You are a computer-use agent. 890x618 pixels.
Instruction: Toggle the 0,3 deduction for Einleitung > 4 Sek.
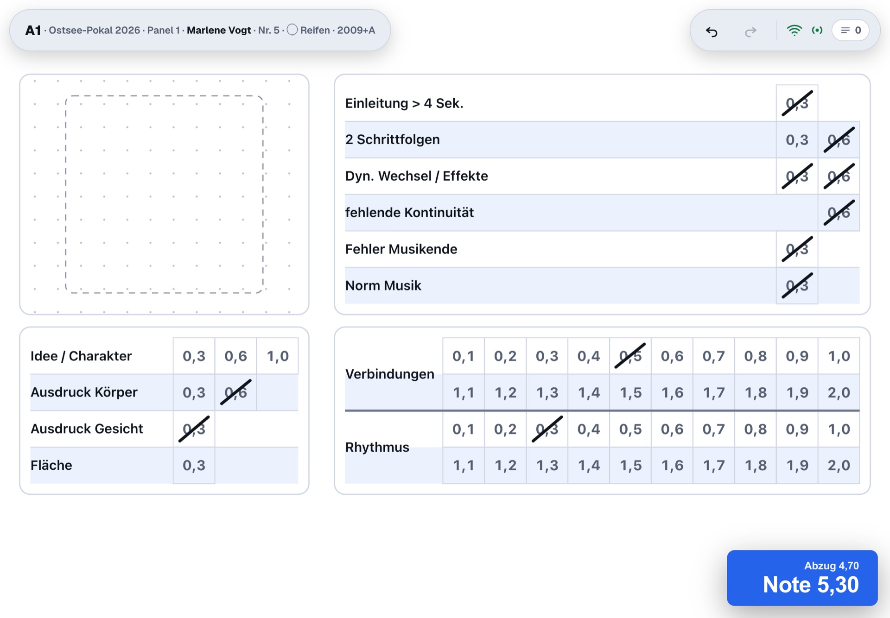[x=797, y=103]
